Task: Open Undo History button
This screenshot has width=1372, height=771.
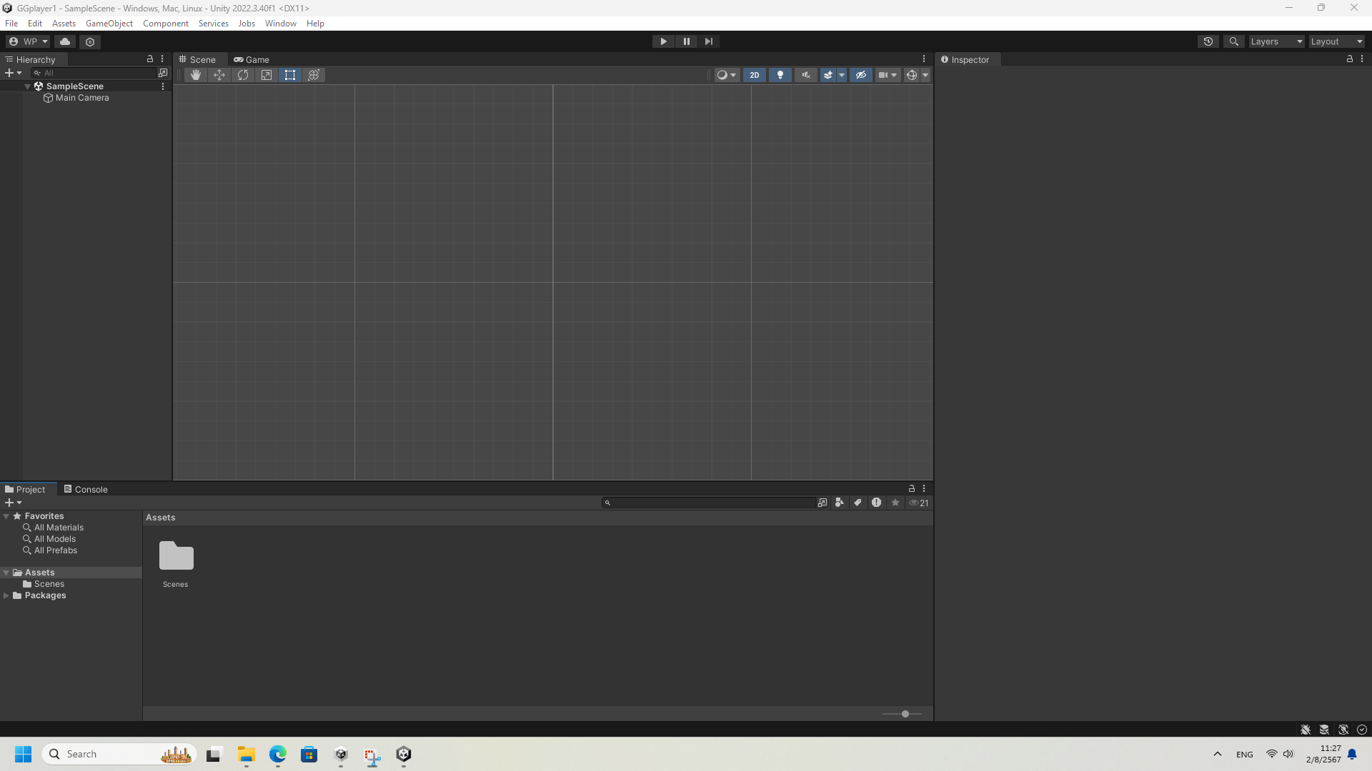Action: (1208, 41)
